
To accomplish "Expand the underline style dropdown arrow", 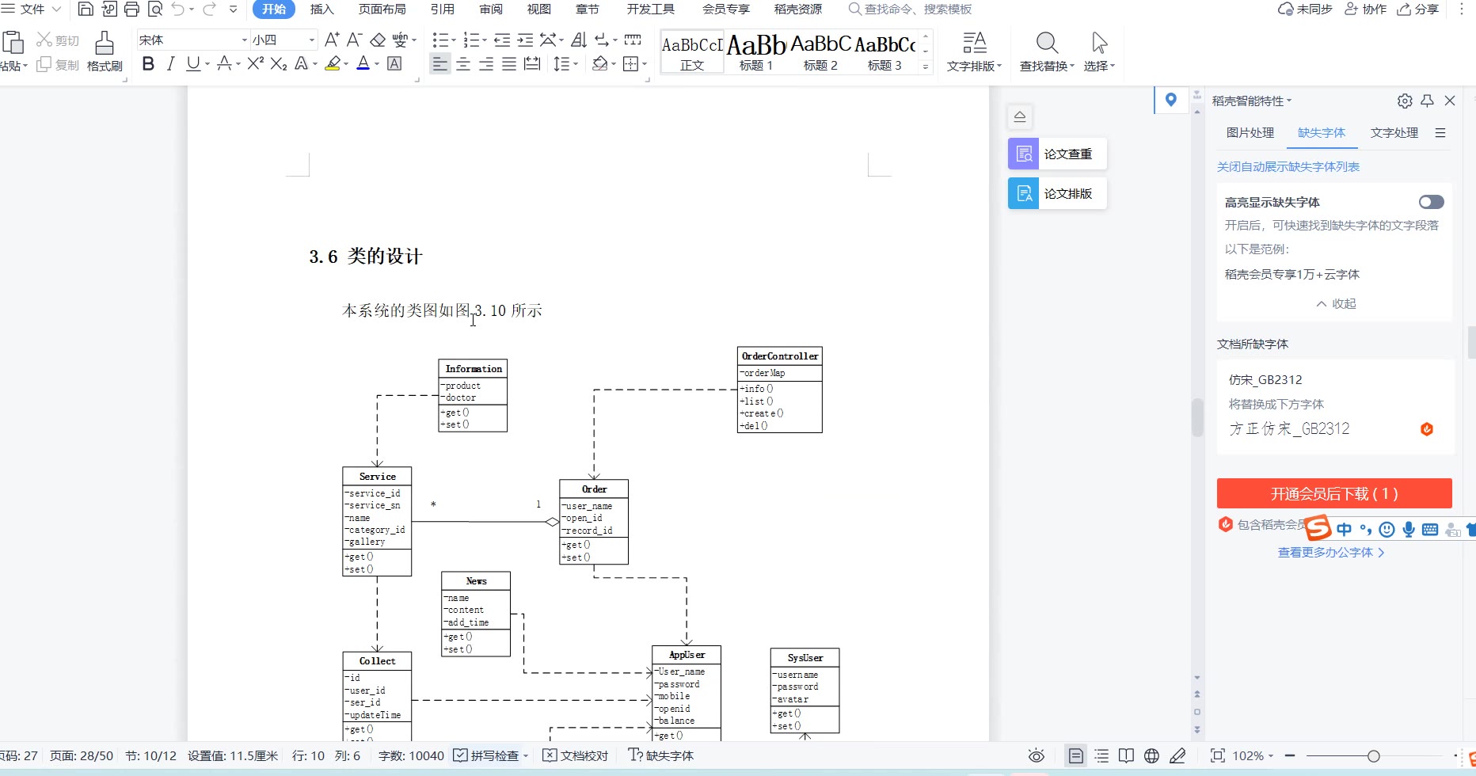I will pos(207,64).
